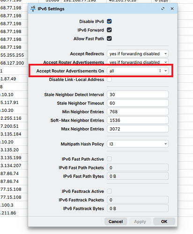Click the IPv6 Fast Path Active checkbox

(109, 159)
